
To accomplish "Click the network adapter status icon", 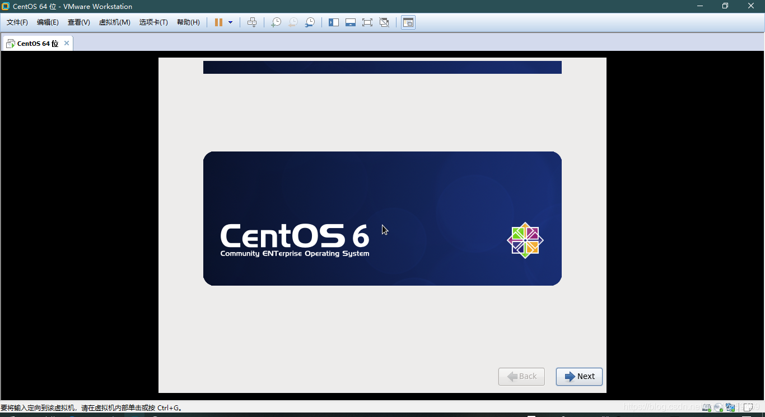I will click(x=730, y=407).
